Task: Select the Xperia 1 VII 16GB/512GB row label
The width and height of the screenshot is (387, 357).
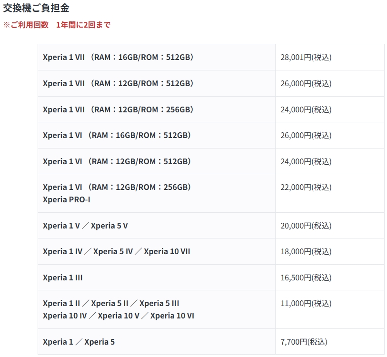Action: (x=118, y=57)
